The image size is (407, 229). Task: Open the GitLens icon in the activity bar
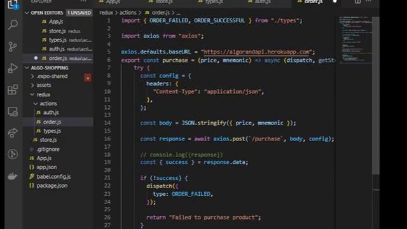(13, 154)
